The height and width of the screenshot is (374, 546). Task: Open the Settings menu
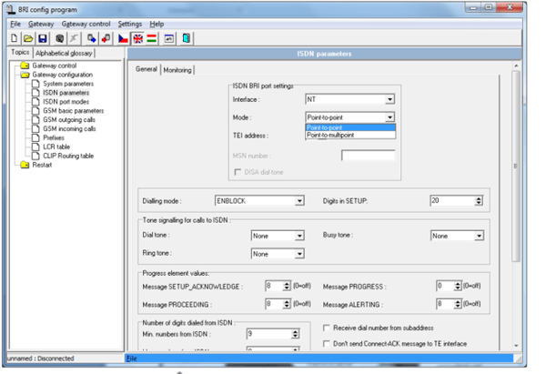130,24
